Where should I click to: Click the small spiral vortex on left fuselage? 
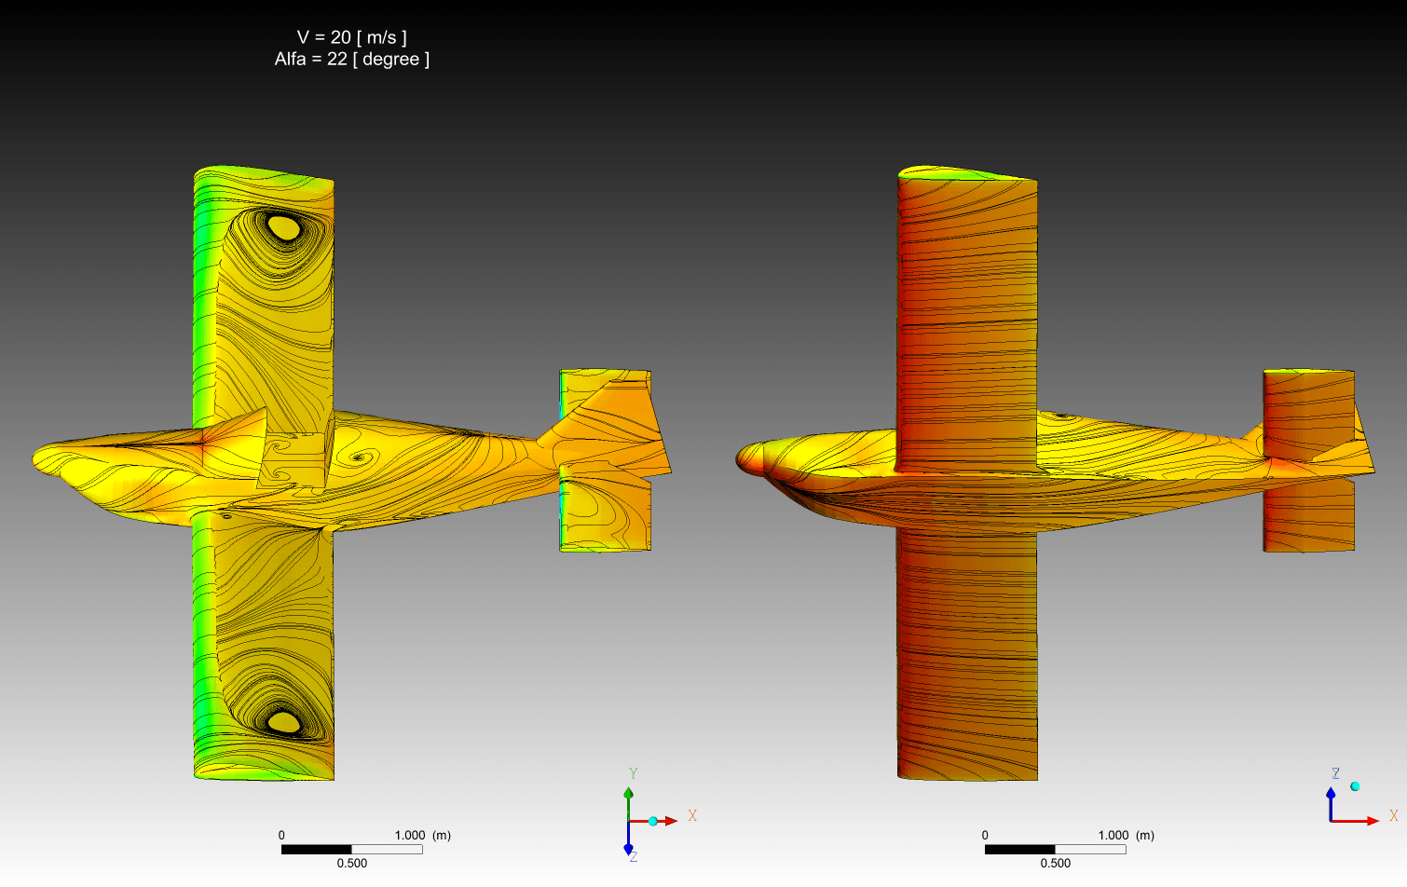tap(357, 457)
